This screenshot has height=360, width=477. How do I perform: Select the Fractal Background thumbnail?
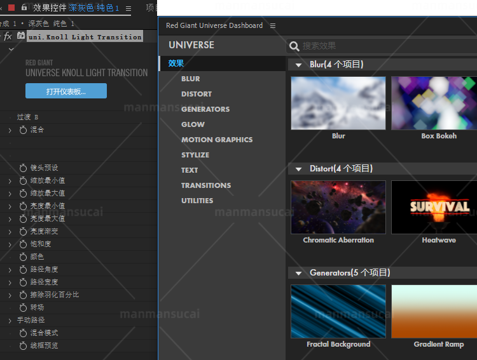[x=338, y=311]
